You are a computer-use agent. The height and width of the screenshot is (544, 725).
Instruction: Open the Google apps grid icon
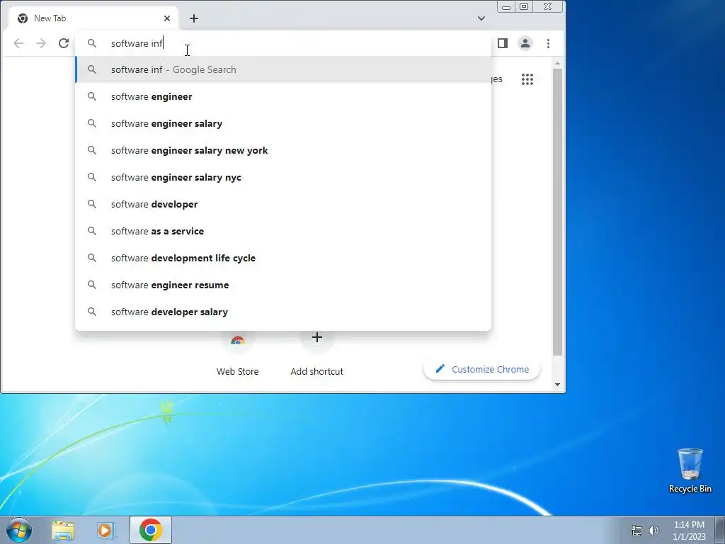tap(527, 79)
